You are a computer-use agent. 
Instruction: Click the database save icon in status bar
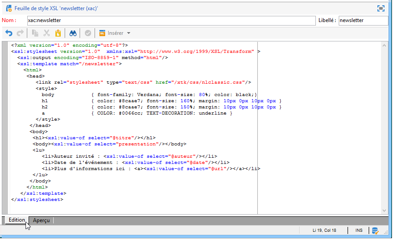(x=375, y=230)
